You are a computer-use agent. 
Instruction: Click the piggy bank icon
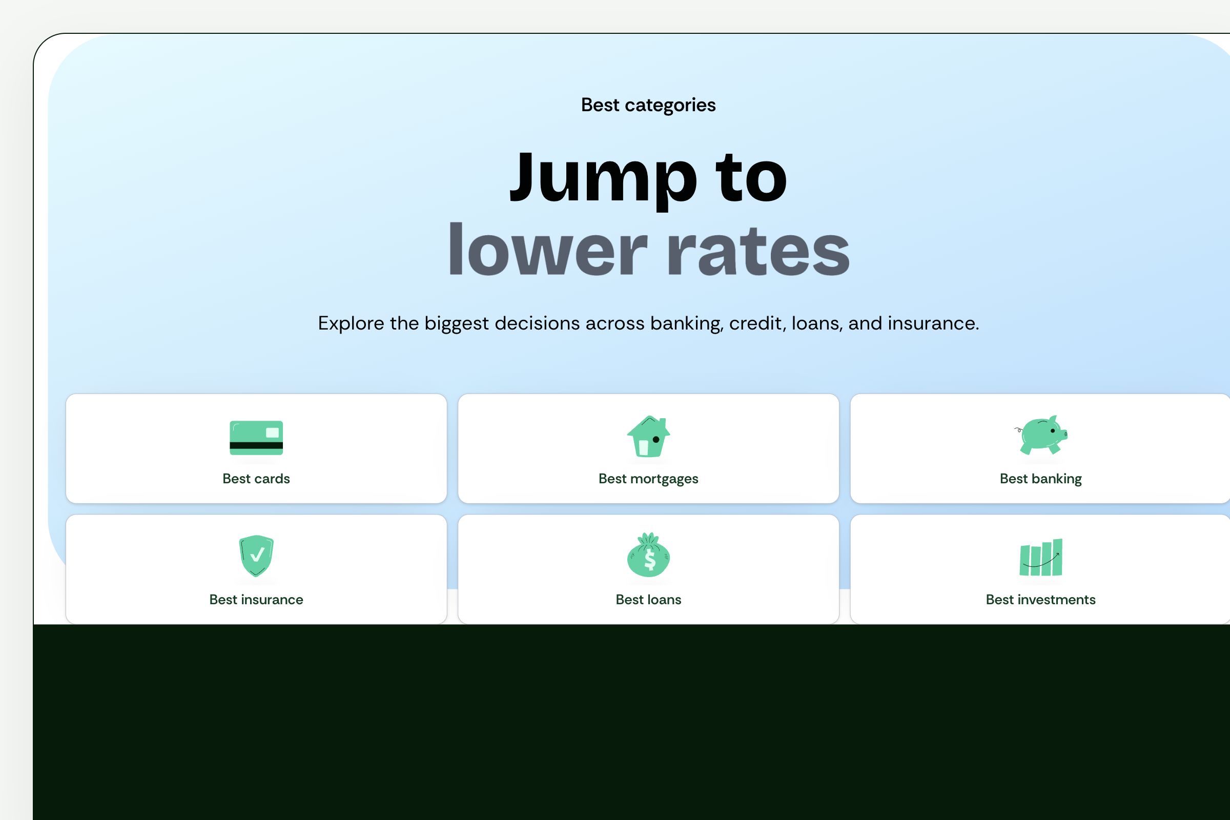(1041, 435)
